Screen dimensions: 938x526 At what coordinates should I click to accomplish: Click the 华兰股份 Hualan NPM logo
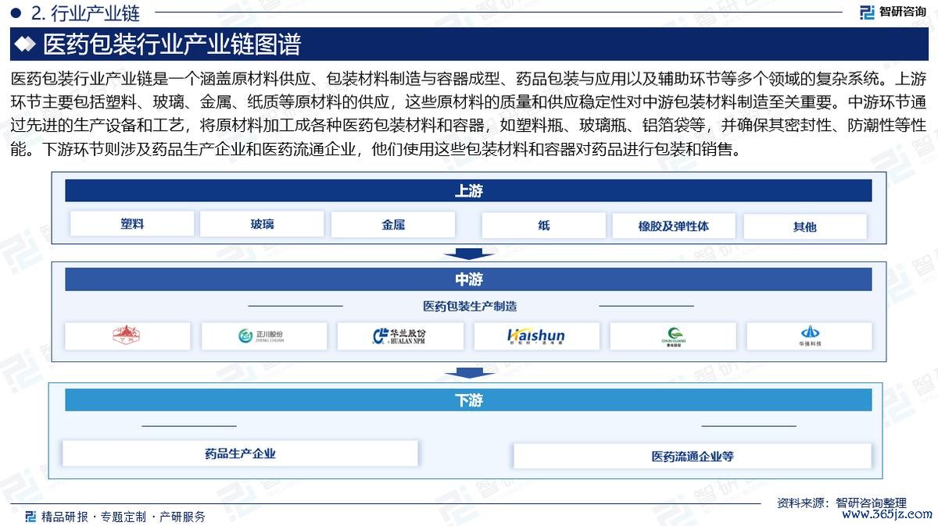pyautogui.click(x=399, y=336)
